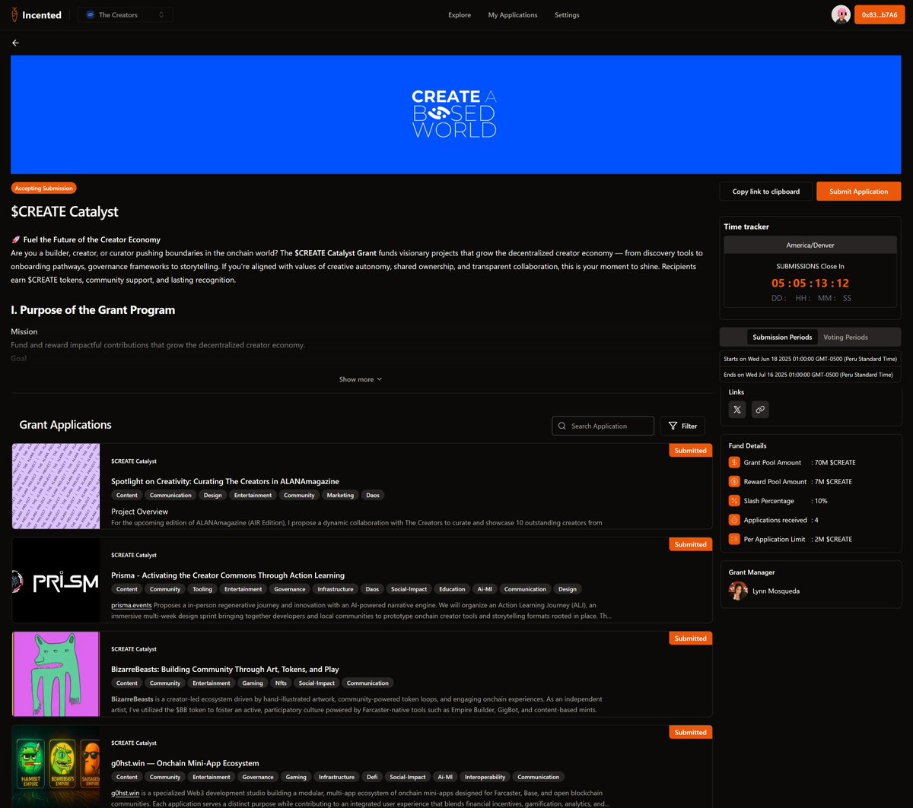Open the Settings nav item
Screen dimensions: 913x808
(567, 15)
